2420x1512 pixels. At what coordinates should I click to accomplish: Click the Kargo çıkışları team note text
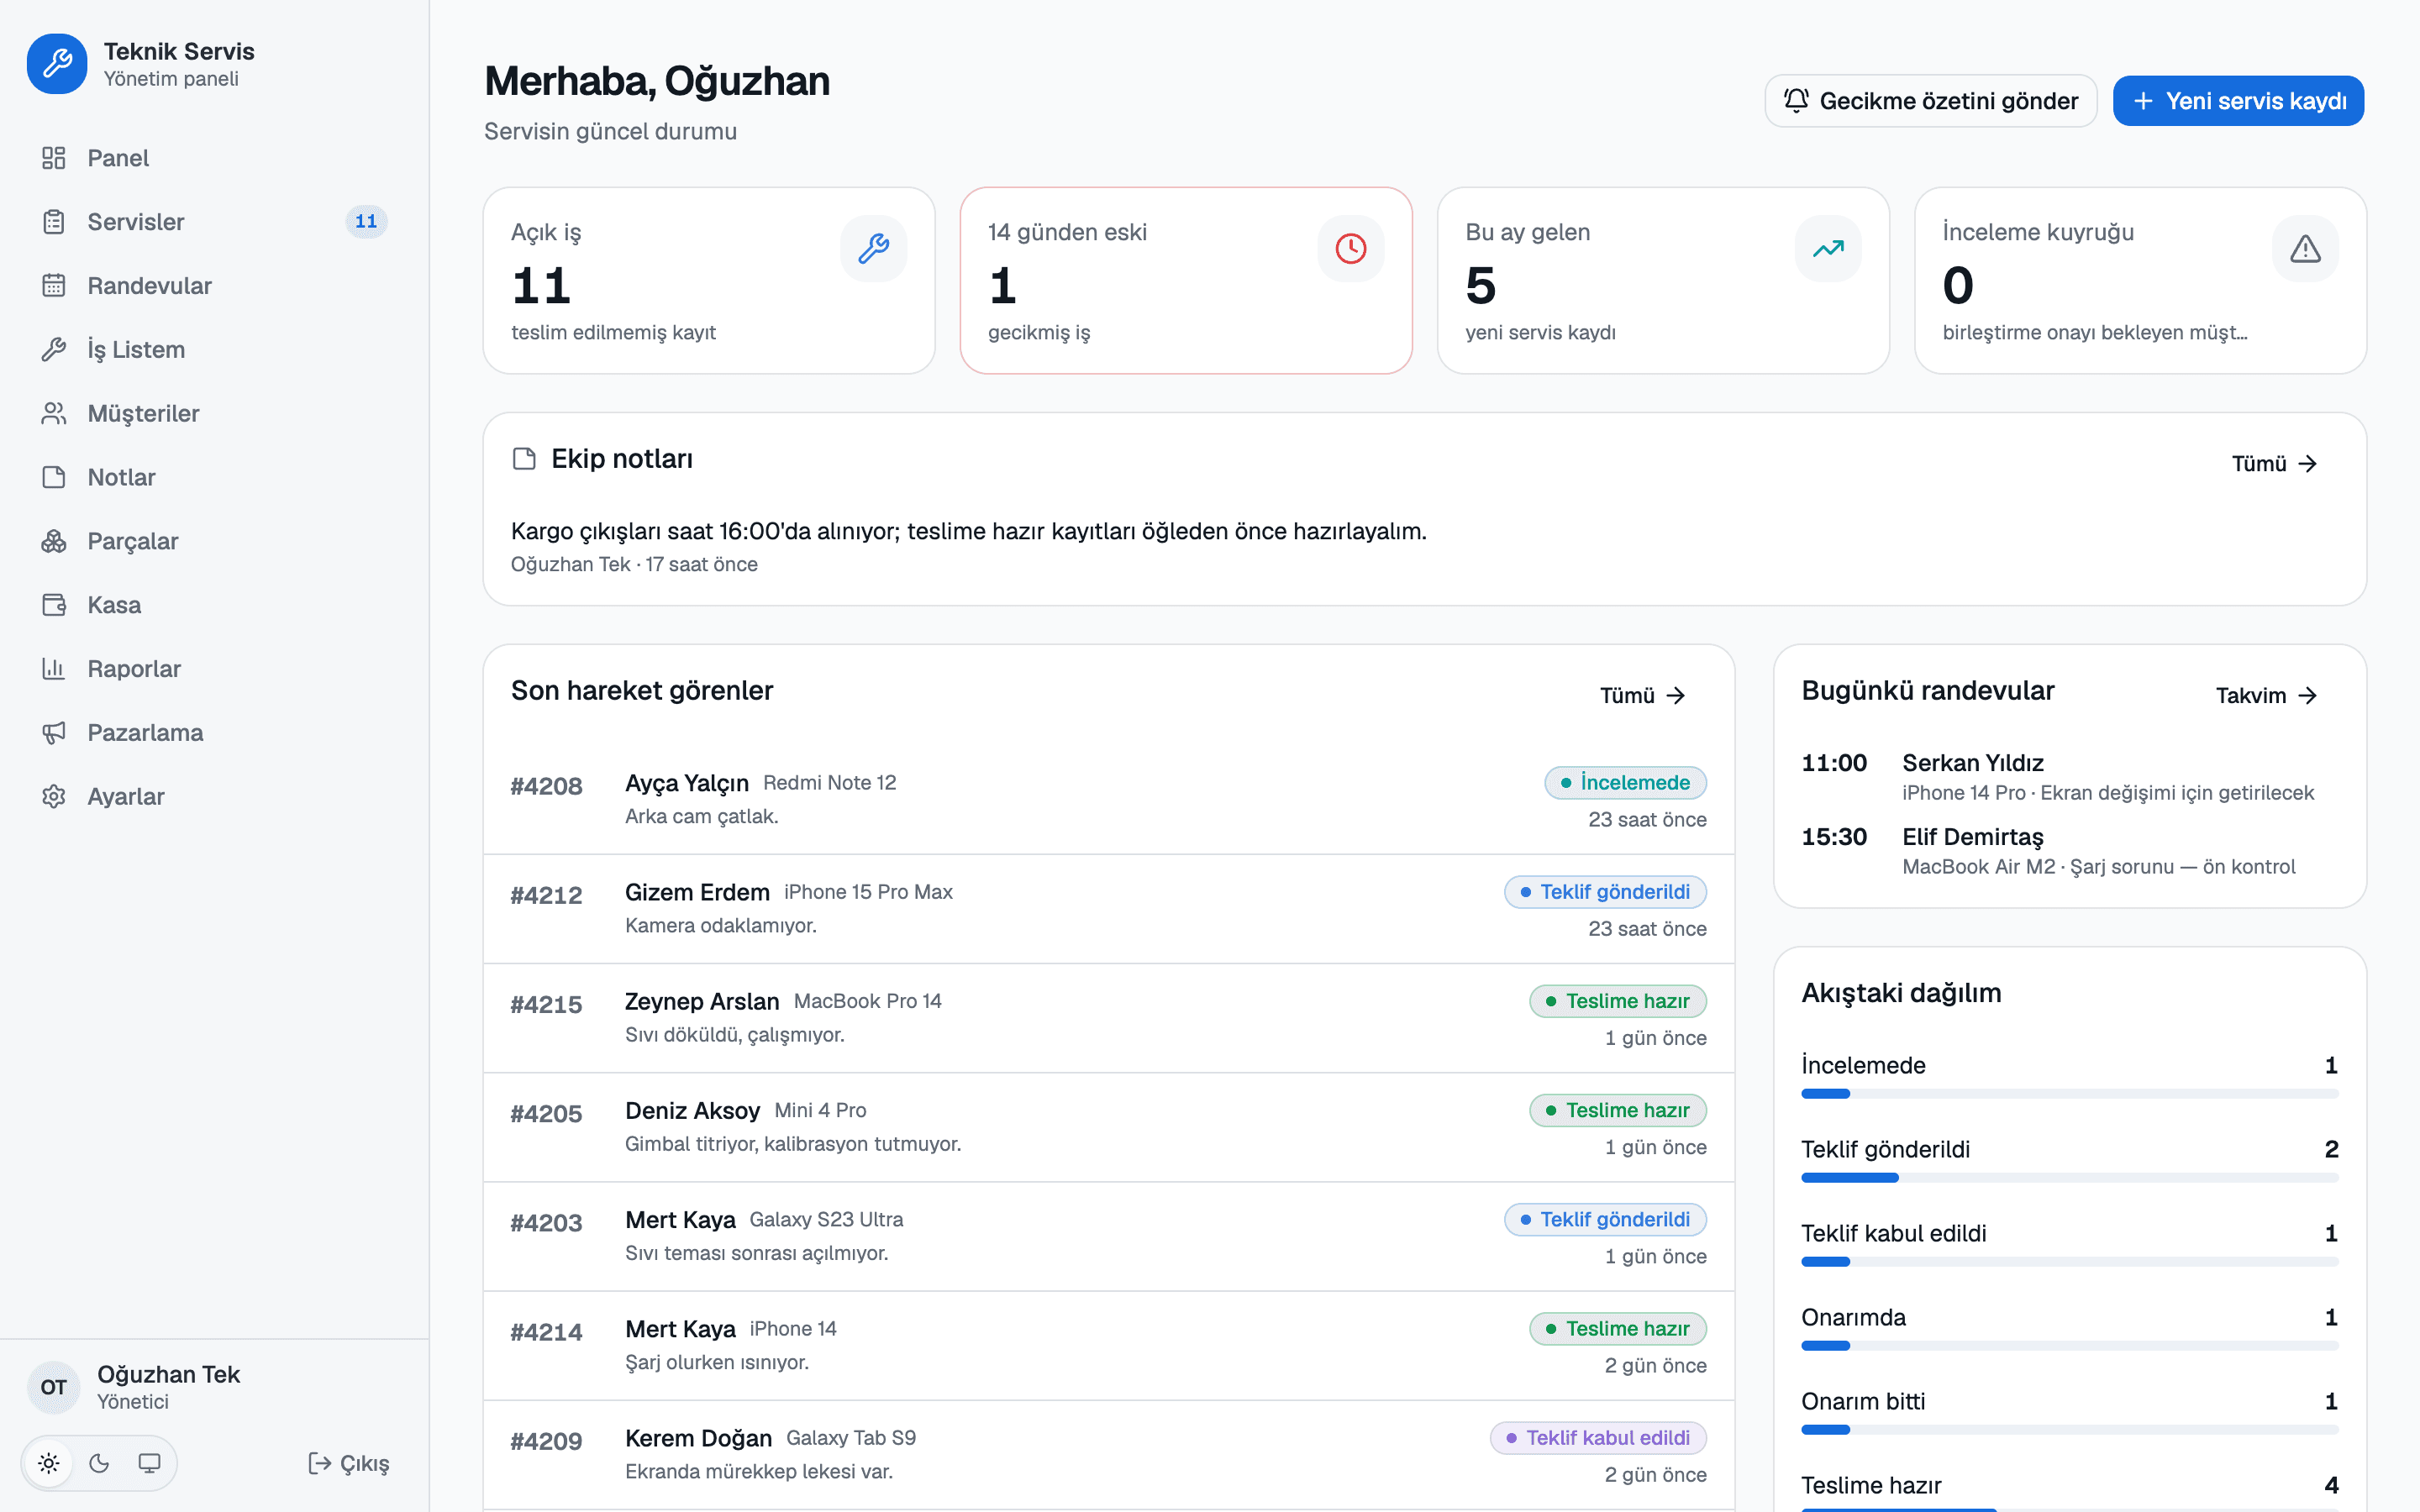pos(969,531)
